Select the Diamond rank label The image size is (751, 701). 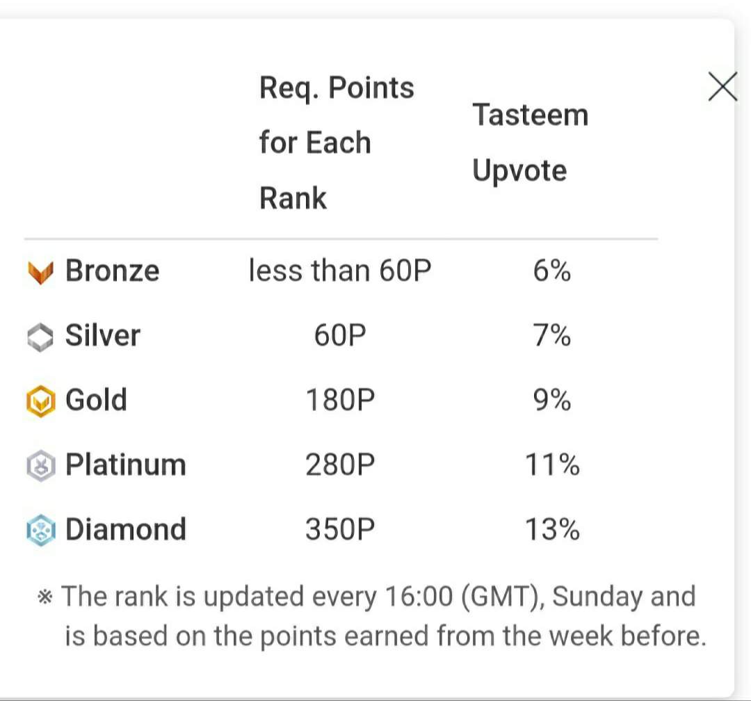125,529
